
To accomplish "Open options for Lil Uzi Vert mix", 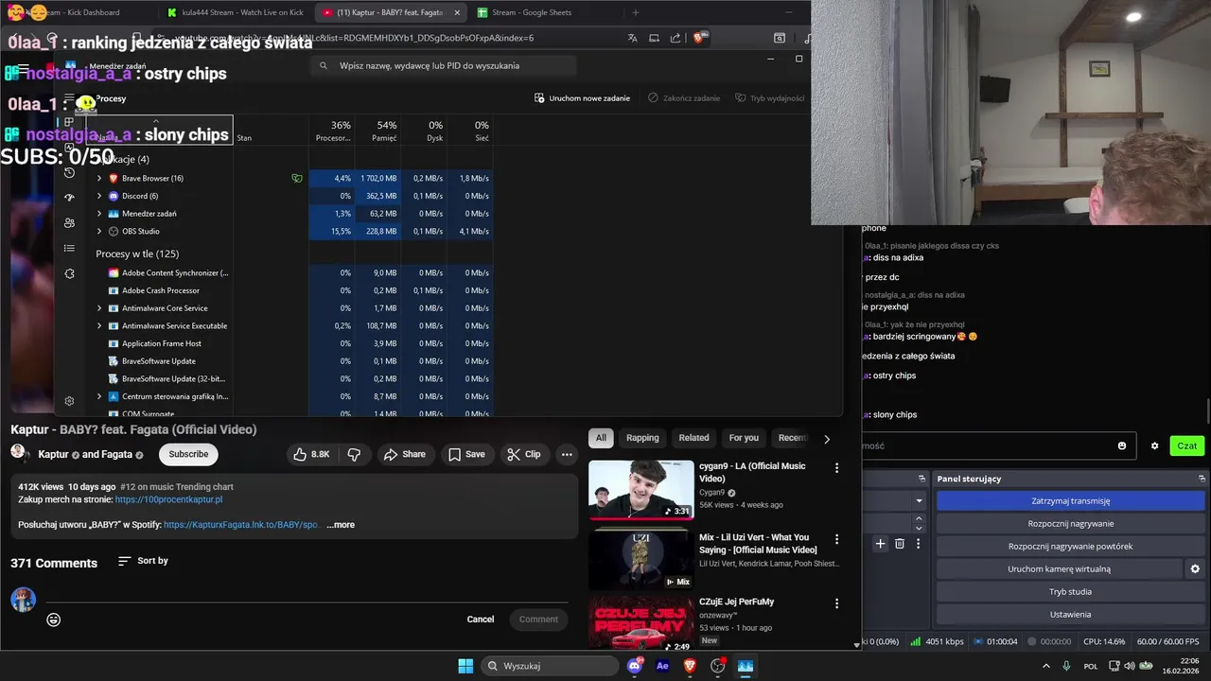I will 836,539.
